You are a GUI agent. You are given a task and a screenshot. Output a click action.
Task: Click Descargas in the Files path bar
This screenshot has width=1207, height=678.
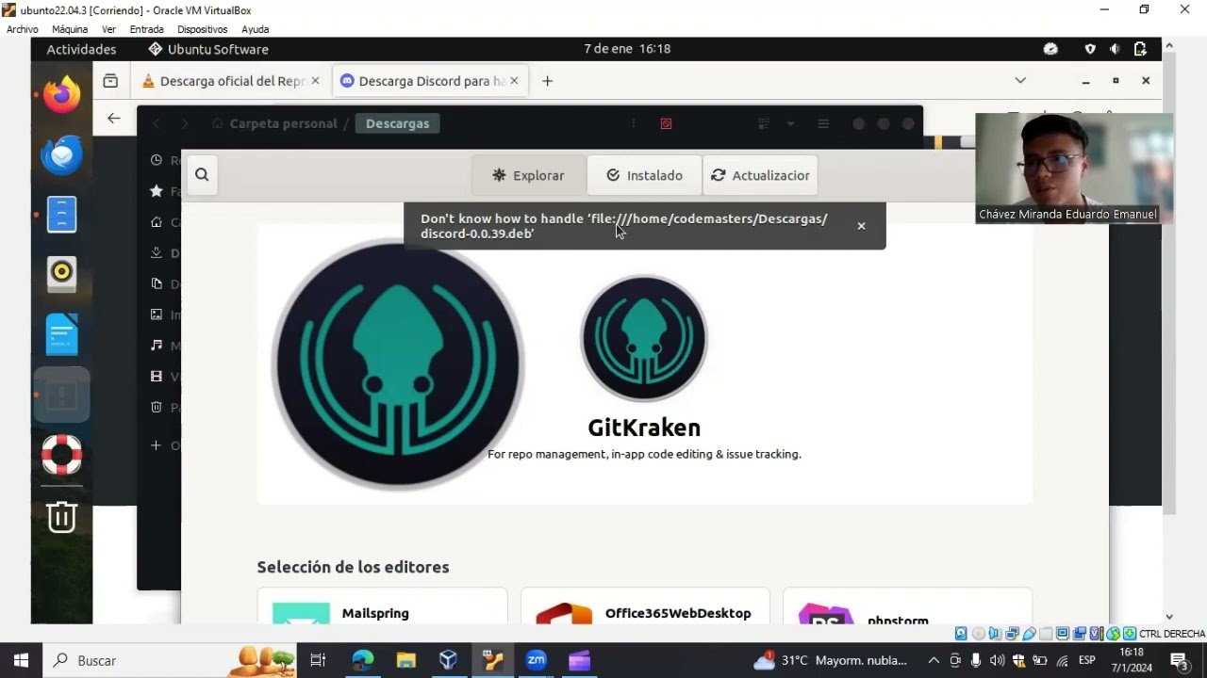tap(397, 123)
